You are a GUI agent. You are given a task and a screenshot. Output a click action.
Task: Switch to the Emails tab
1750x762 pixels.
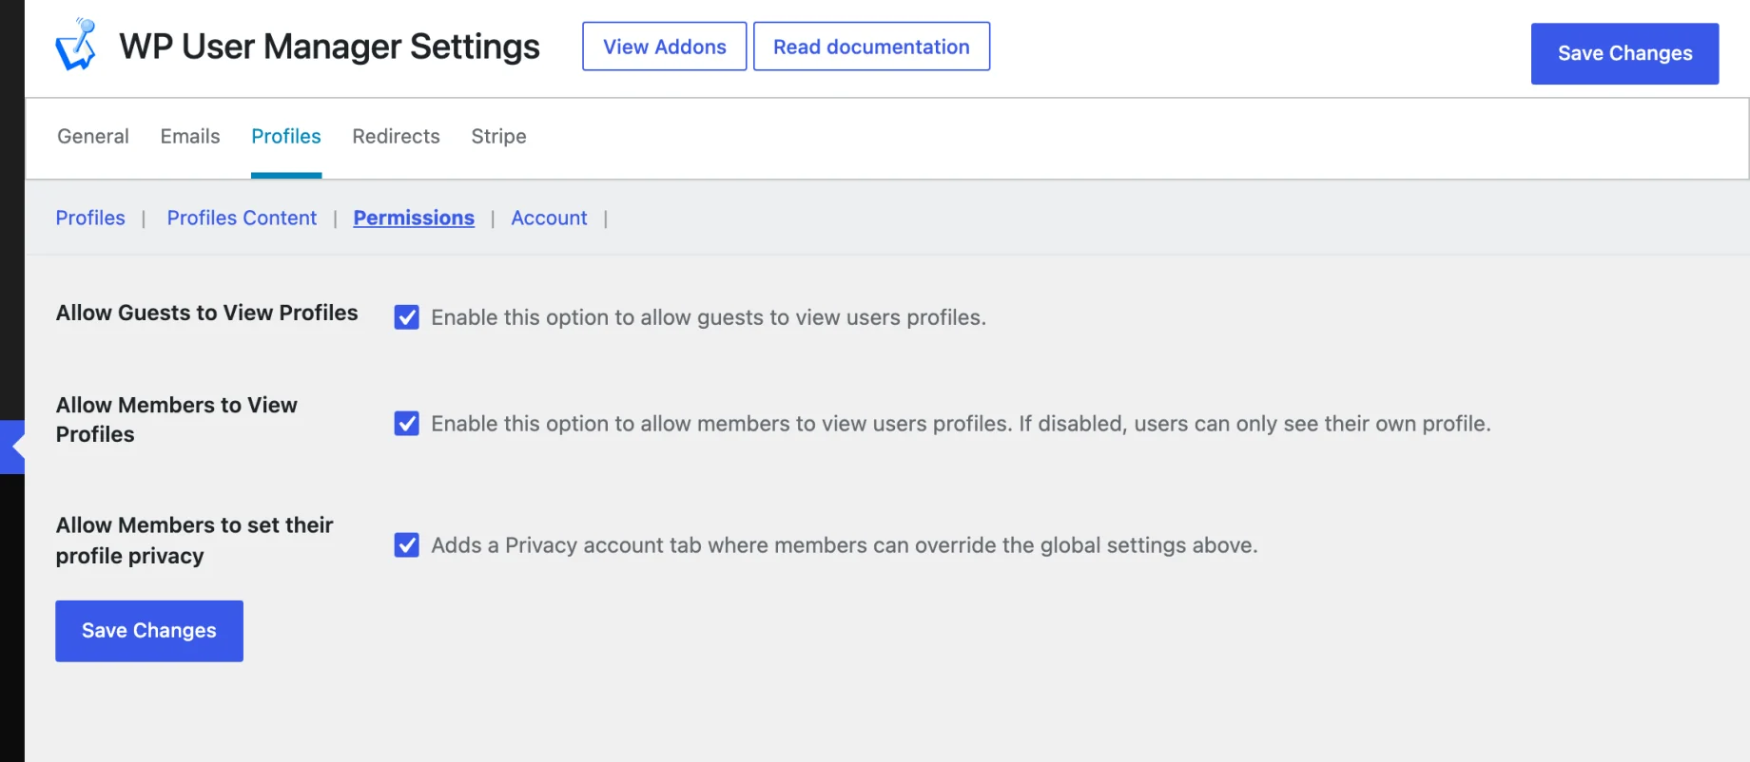click(190, 137)
